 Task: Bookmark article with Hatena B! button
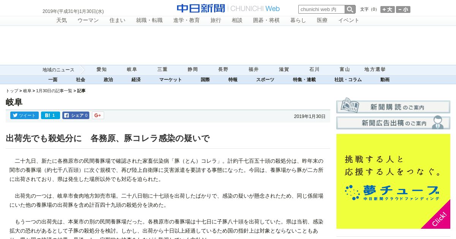coord(51,115)
